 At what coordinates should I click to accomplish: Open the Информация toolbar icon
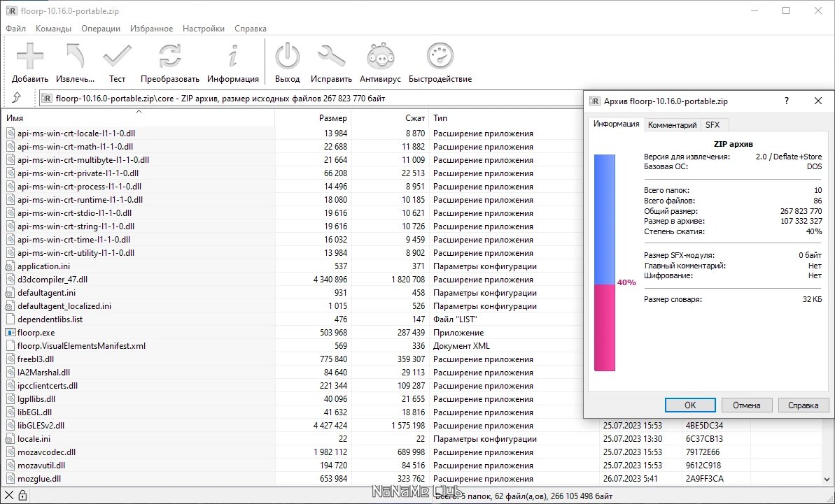click(x=233, y=56)
